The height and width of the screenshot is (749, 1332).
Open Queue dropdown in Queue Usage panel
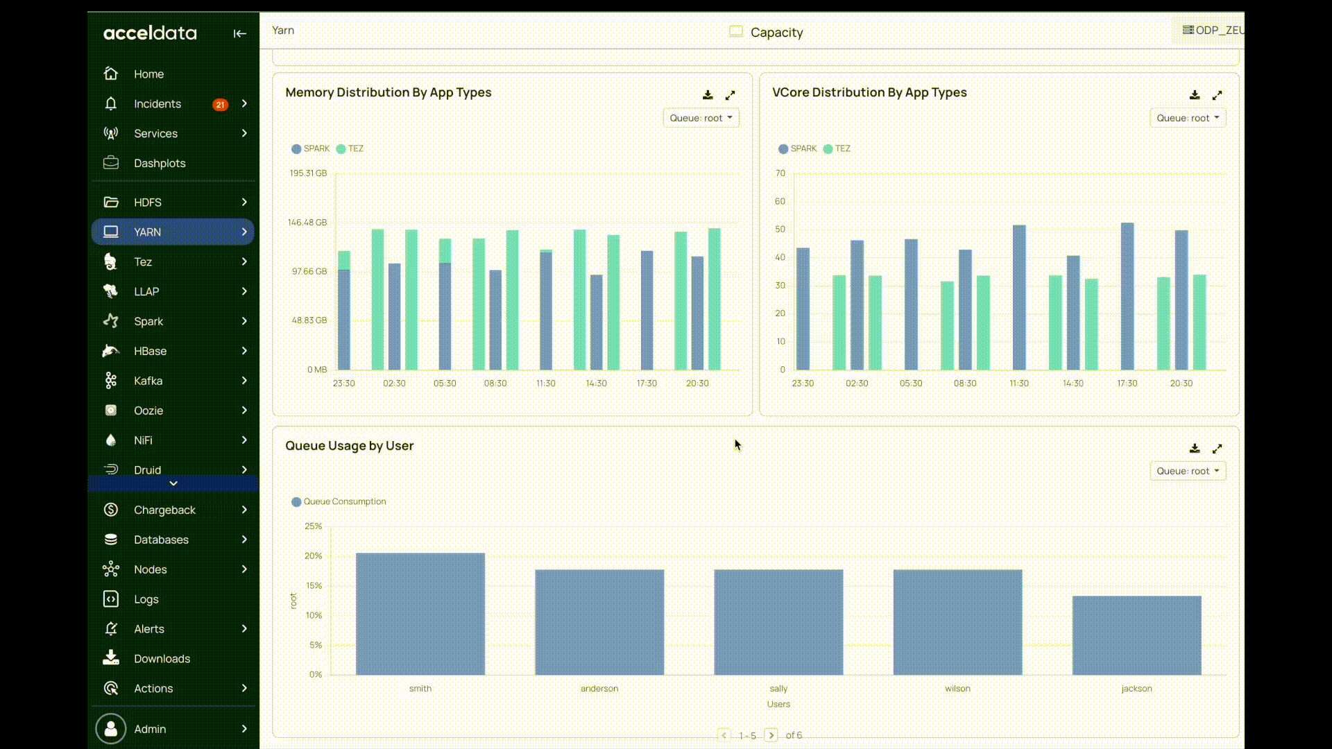point(1187,471)
